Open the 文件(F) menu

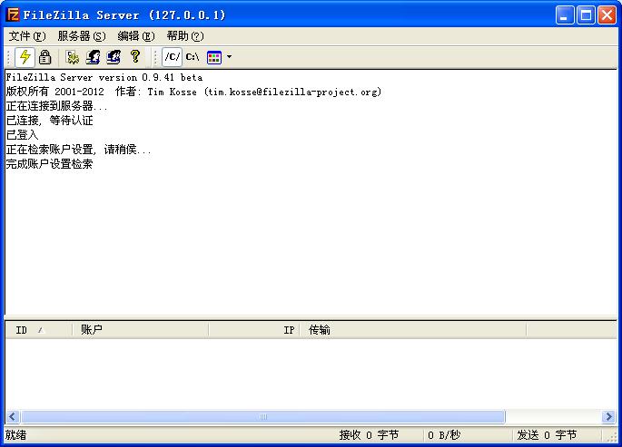(27, 36)
